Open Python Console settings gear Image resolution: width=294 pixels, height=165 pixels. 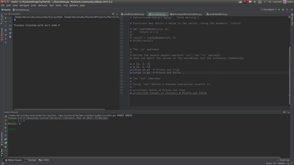(x=284, y=112)
